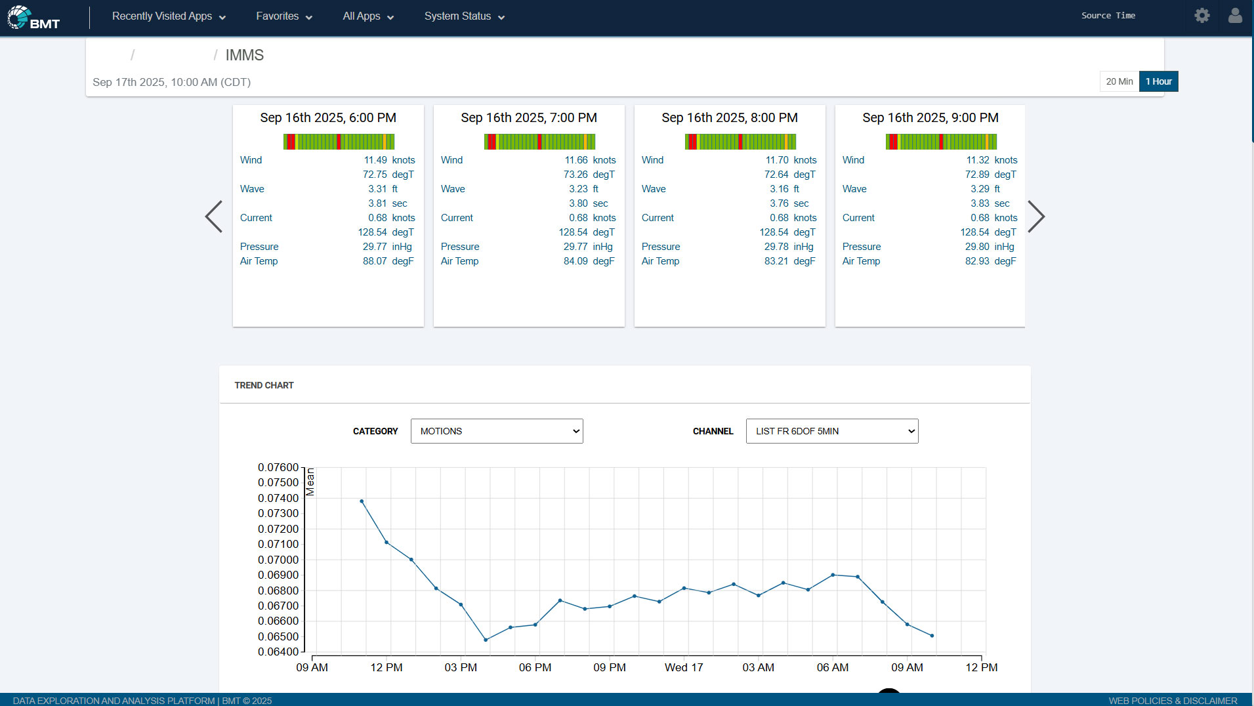Expand Recently Visited Apps menu

[169, 16]
